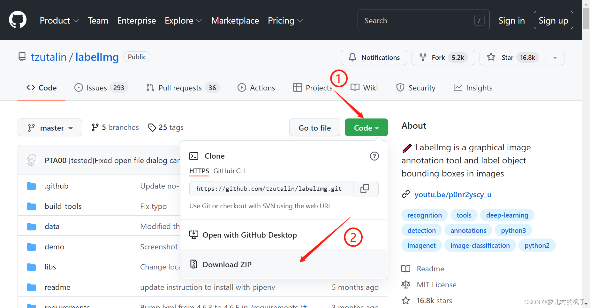
Task: Expand the Pricing dropdown menu
Action: pyautogui.click(x=285, y=21)
